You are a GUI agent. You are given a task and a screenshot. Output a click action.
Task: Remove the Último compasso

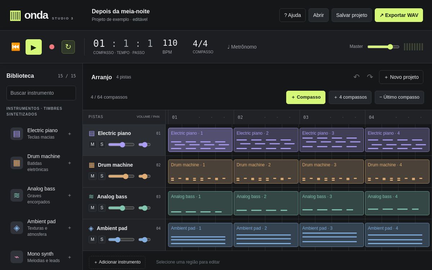399,97
